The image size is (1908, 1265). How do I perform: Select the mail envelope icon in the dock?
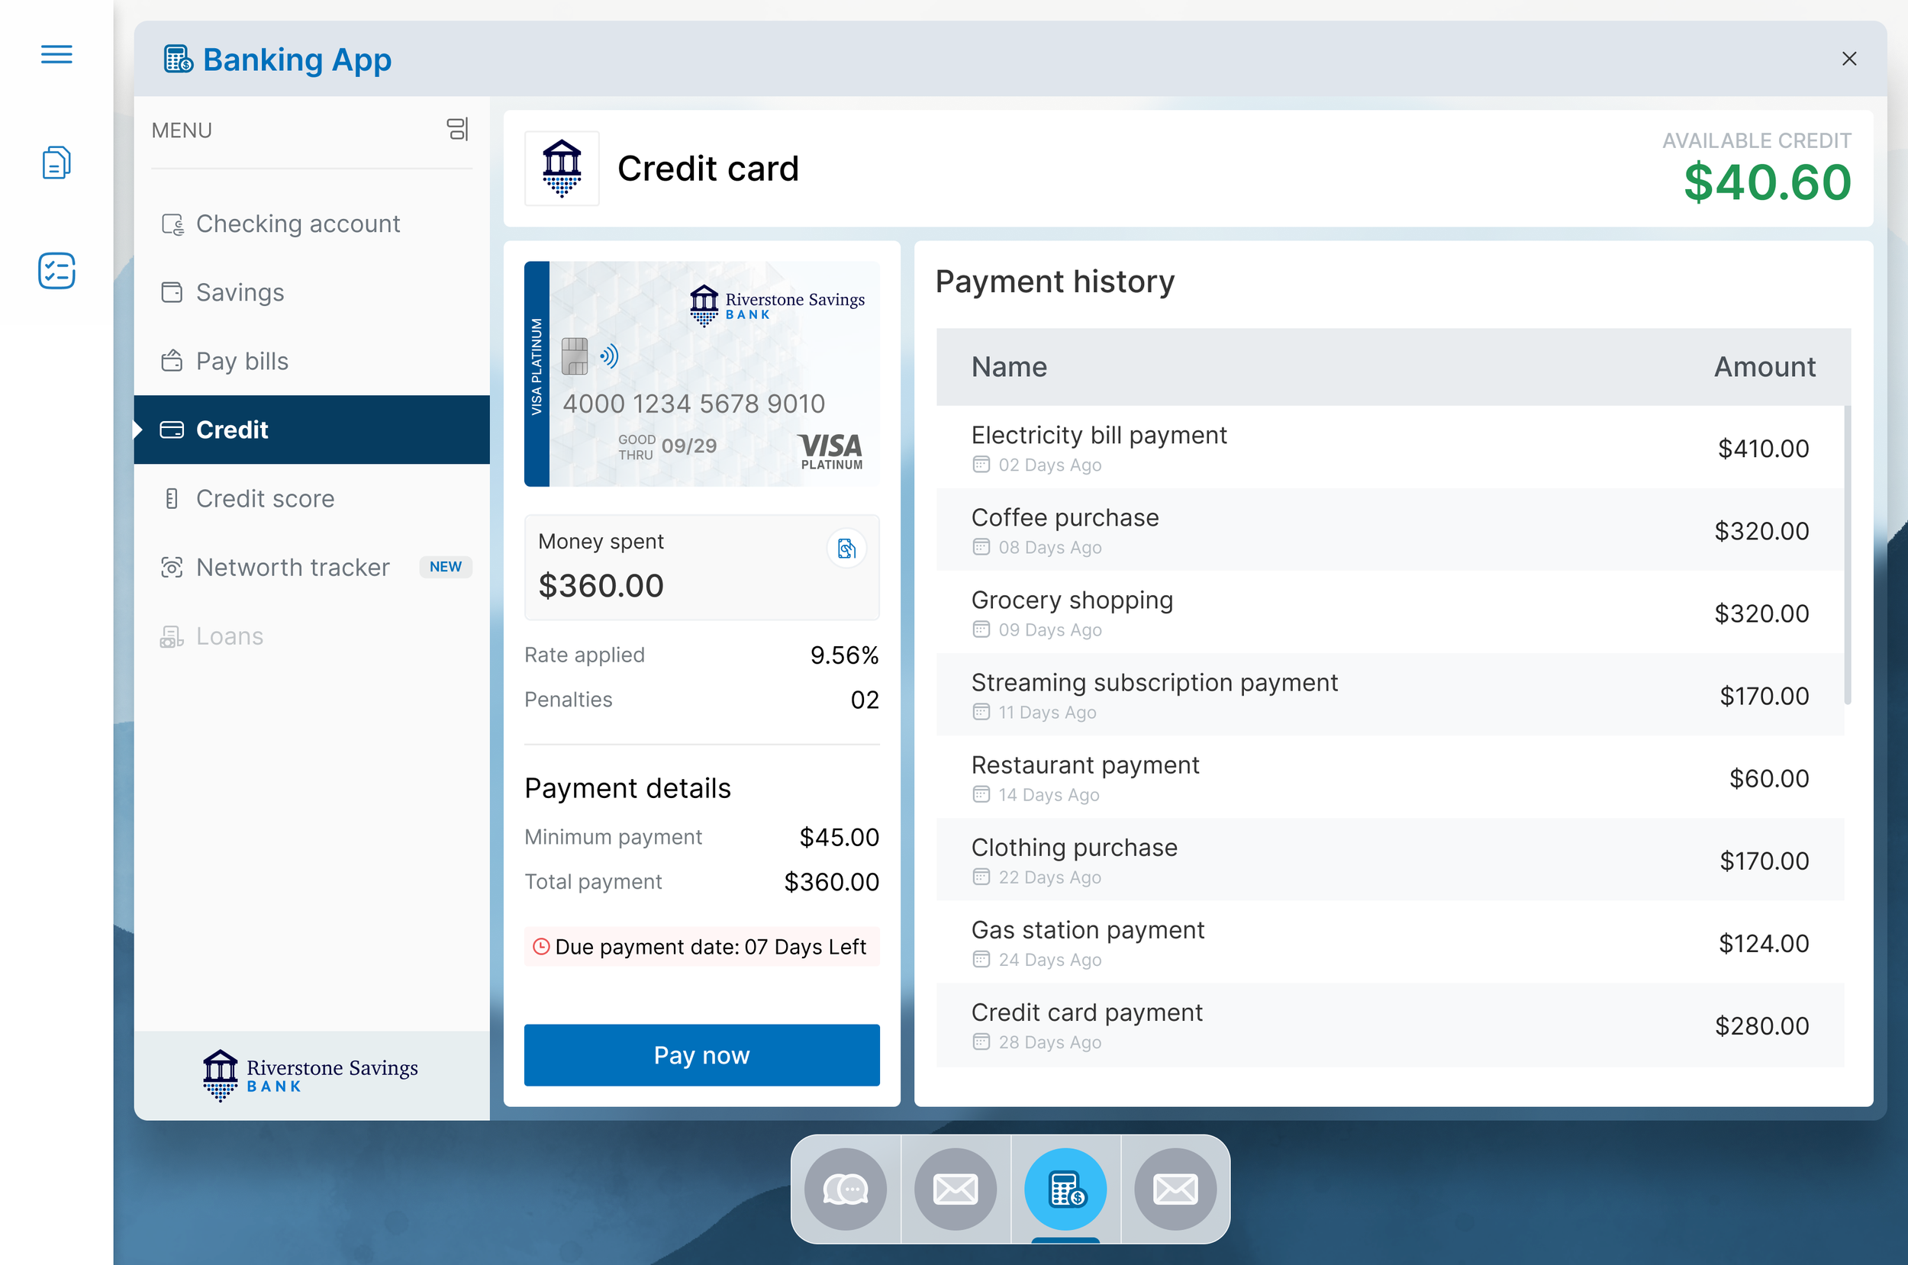955,1189
